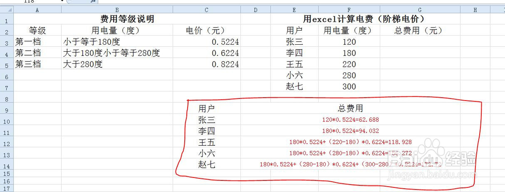
Task: Click 小六's formula 180*0.5224+（280-180）*0.6224
Action: tap(350, 153)
